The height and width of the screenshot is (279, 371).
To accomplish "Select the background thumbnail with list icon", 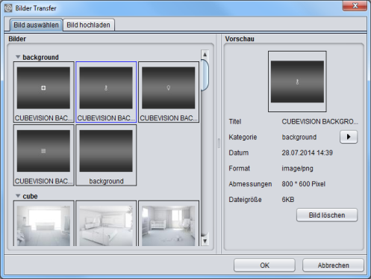I will tap(44, 155).
